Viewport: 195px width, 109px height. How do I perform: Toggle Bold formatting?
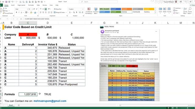[16, 12]
